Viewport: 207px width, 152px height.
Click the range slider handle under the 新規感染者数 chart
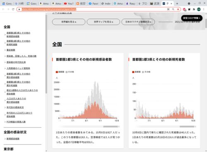(x=111, y=126)
